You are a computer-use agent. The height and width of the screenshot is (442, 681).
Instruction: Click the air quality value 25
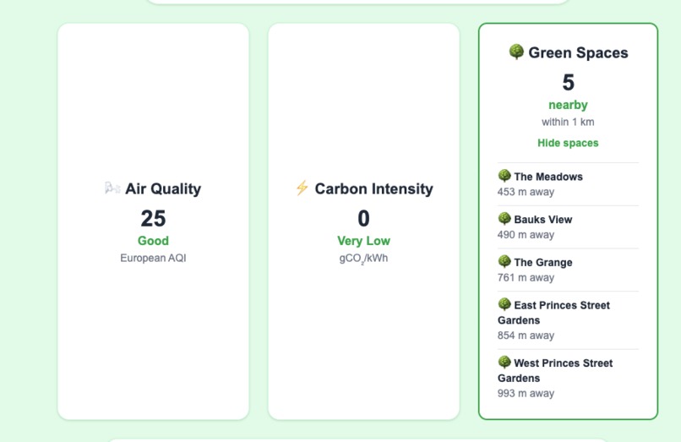click(153, 218)
